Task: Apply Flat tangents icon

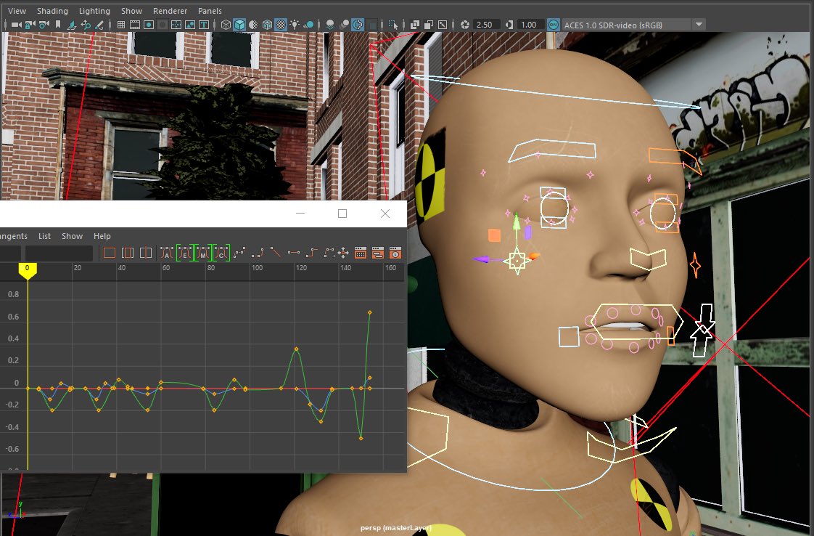Action: (x=293, y=253)
